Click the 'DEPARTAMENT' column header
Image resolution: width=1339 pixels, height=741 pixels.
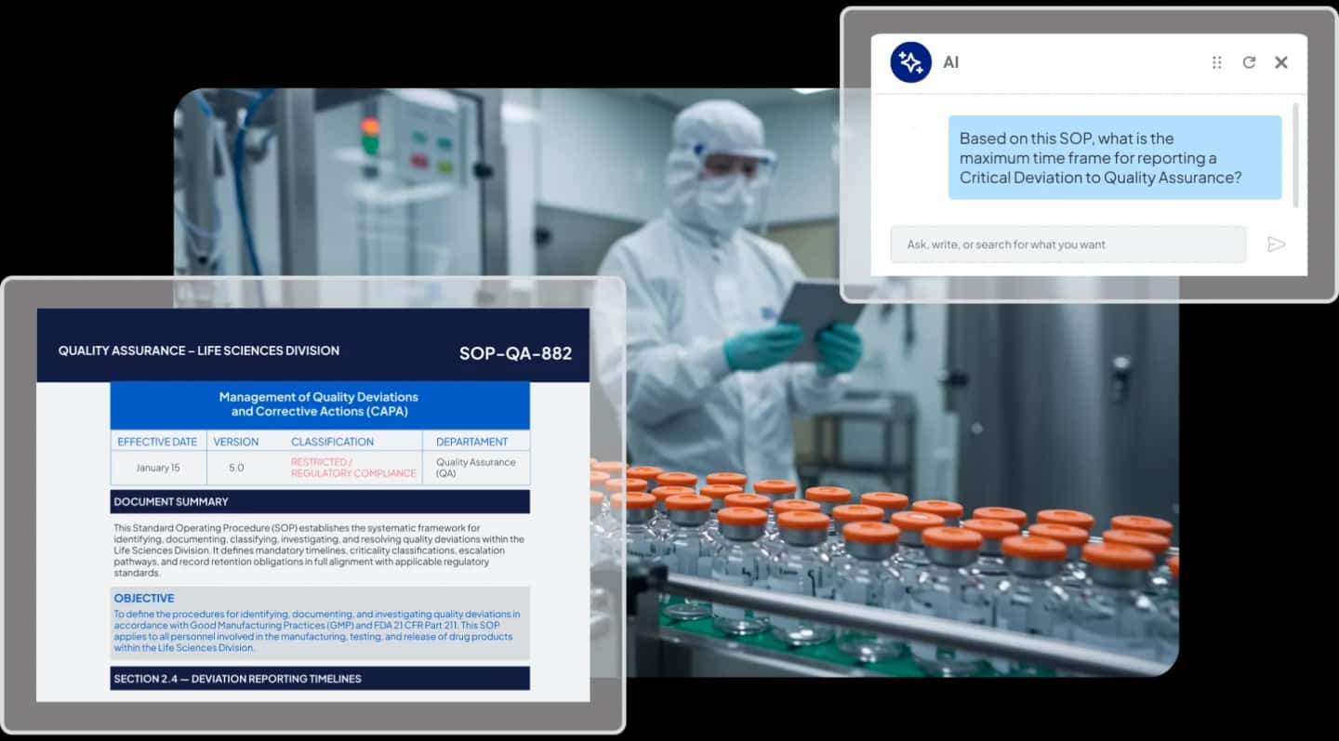tap(471, 442)
